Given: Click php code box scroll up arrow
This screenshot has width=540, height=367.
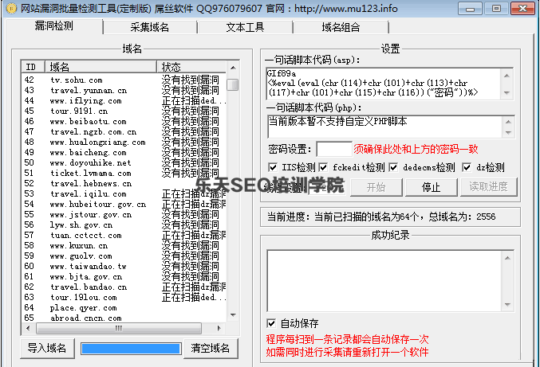Looking at the screenshot, I should click(508, 122).
